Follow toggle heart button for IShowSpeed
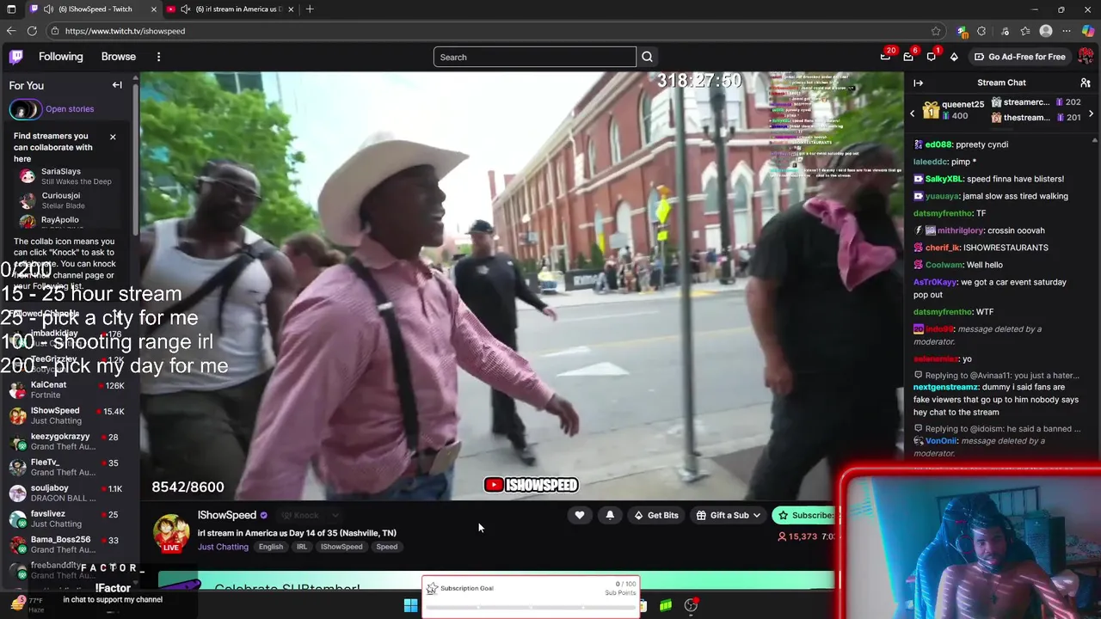The height and width of the screenshot is (619, 1101). [x=580, y=515]
